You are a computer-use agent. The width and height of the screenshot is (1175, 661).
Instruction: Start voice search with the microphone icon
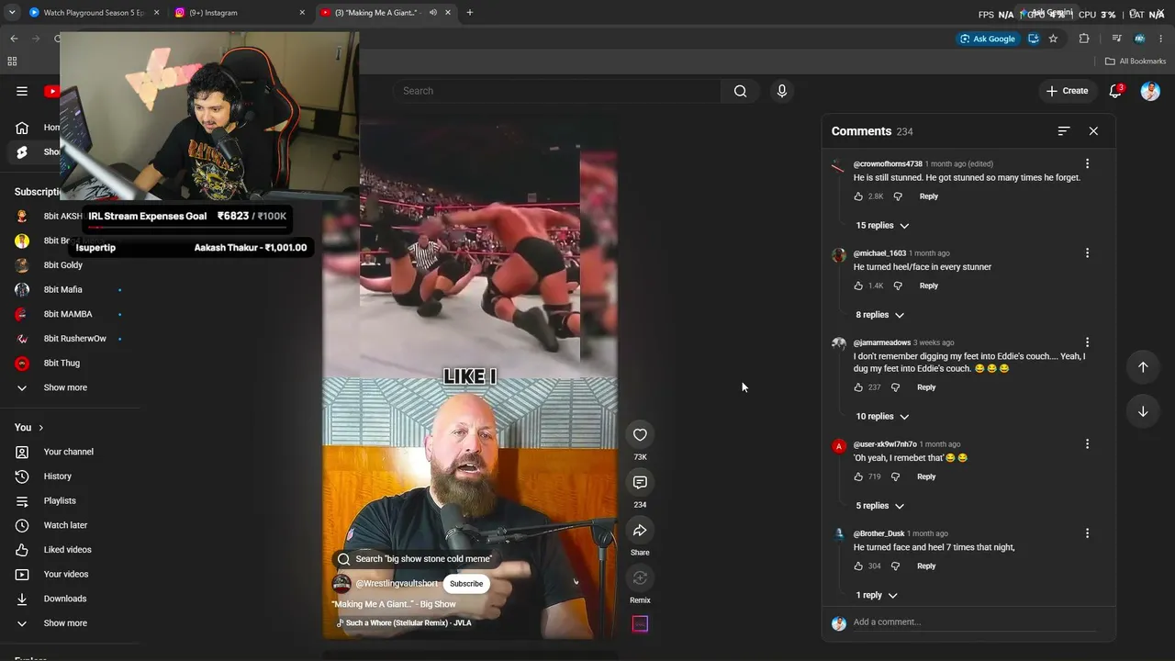click(782, 91)
